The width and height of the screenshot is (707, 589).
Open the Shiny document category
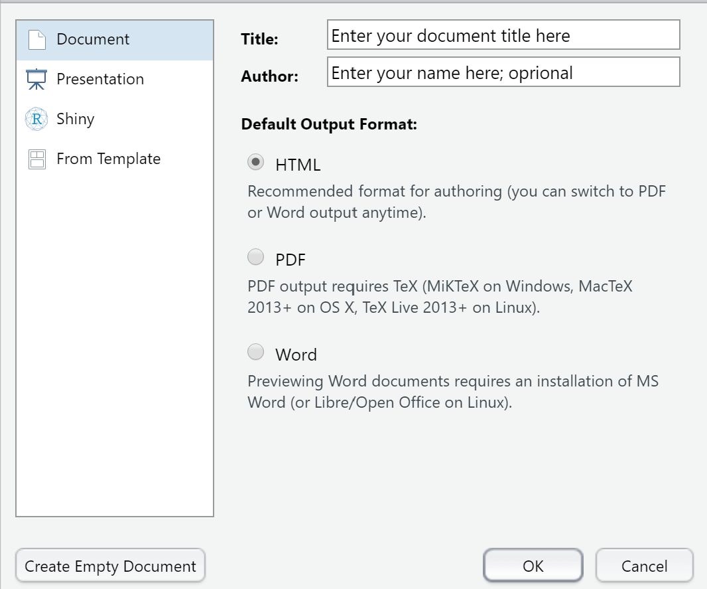(76, 119)
